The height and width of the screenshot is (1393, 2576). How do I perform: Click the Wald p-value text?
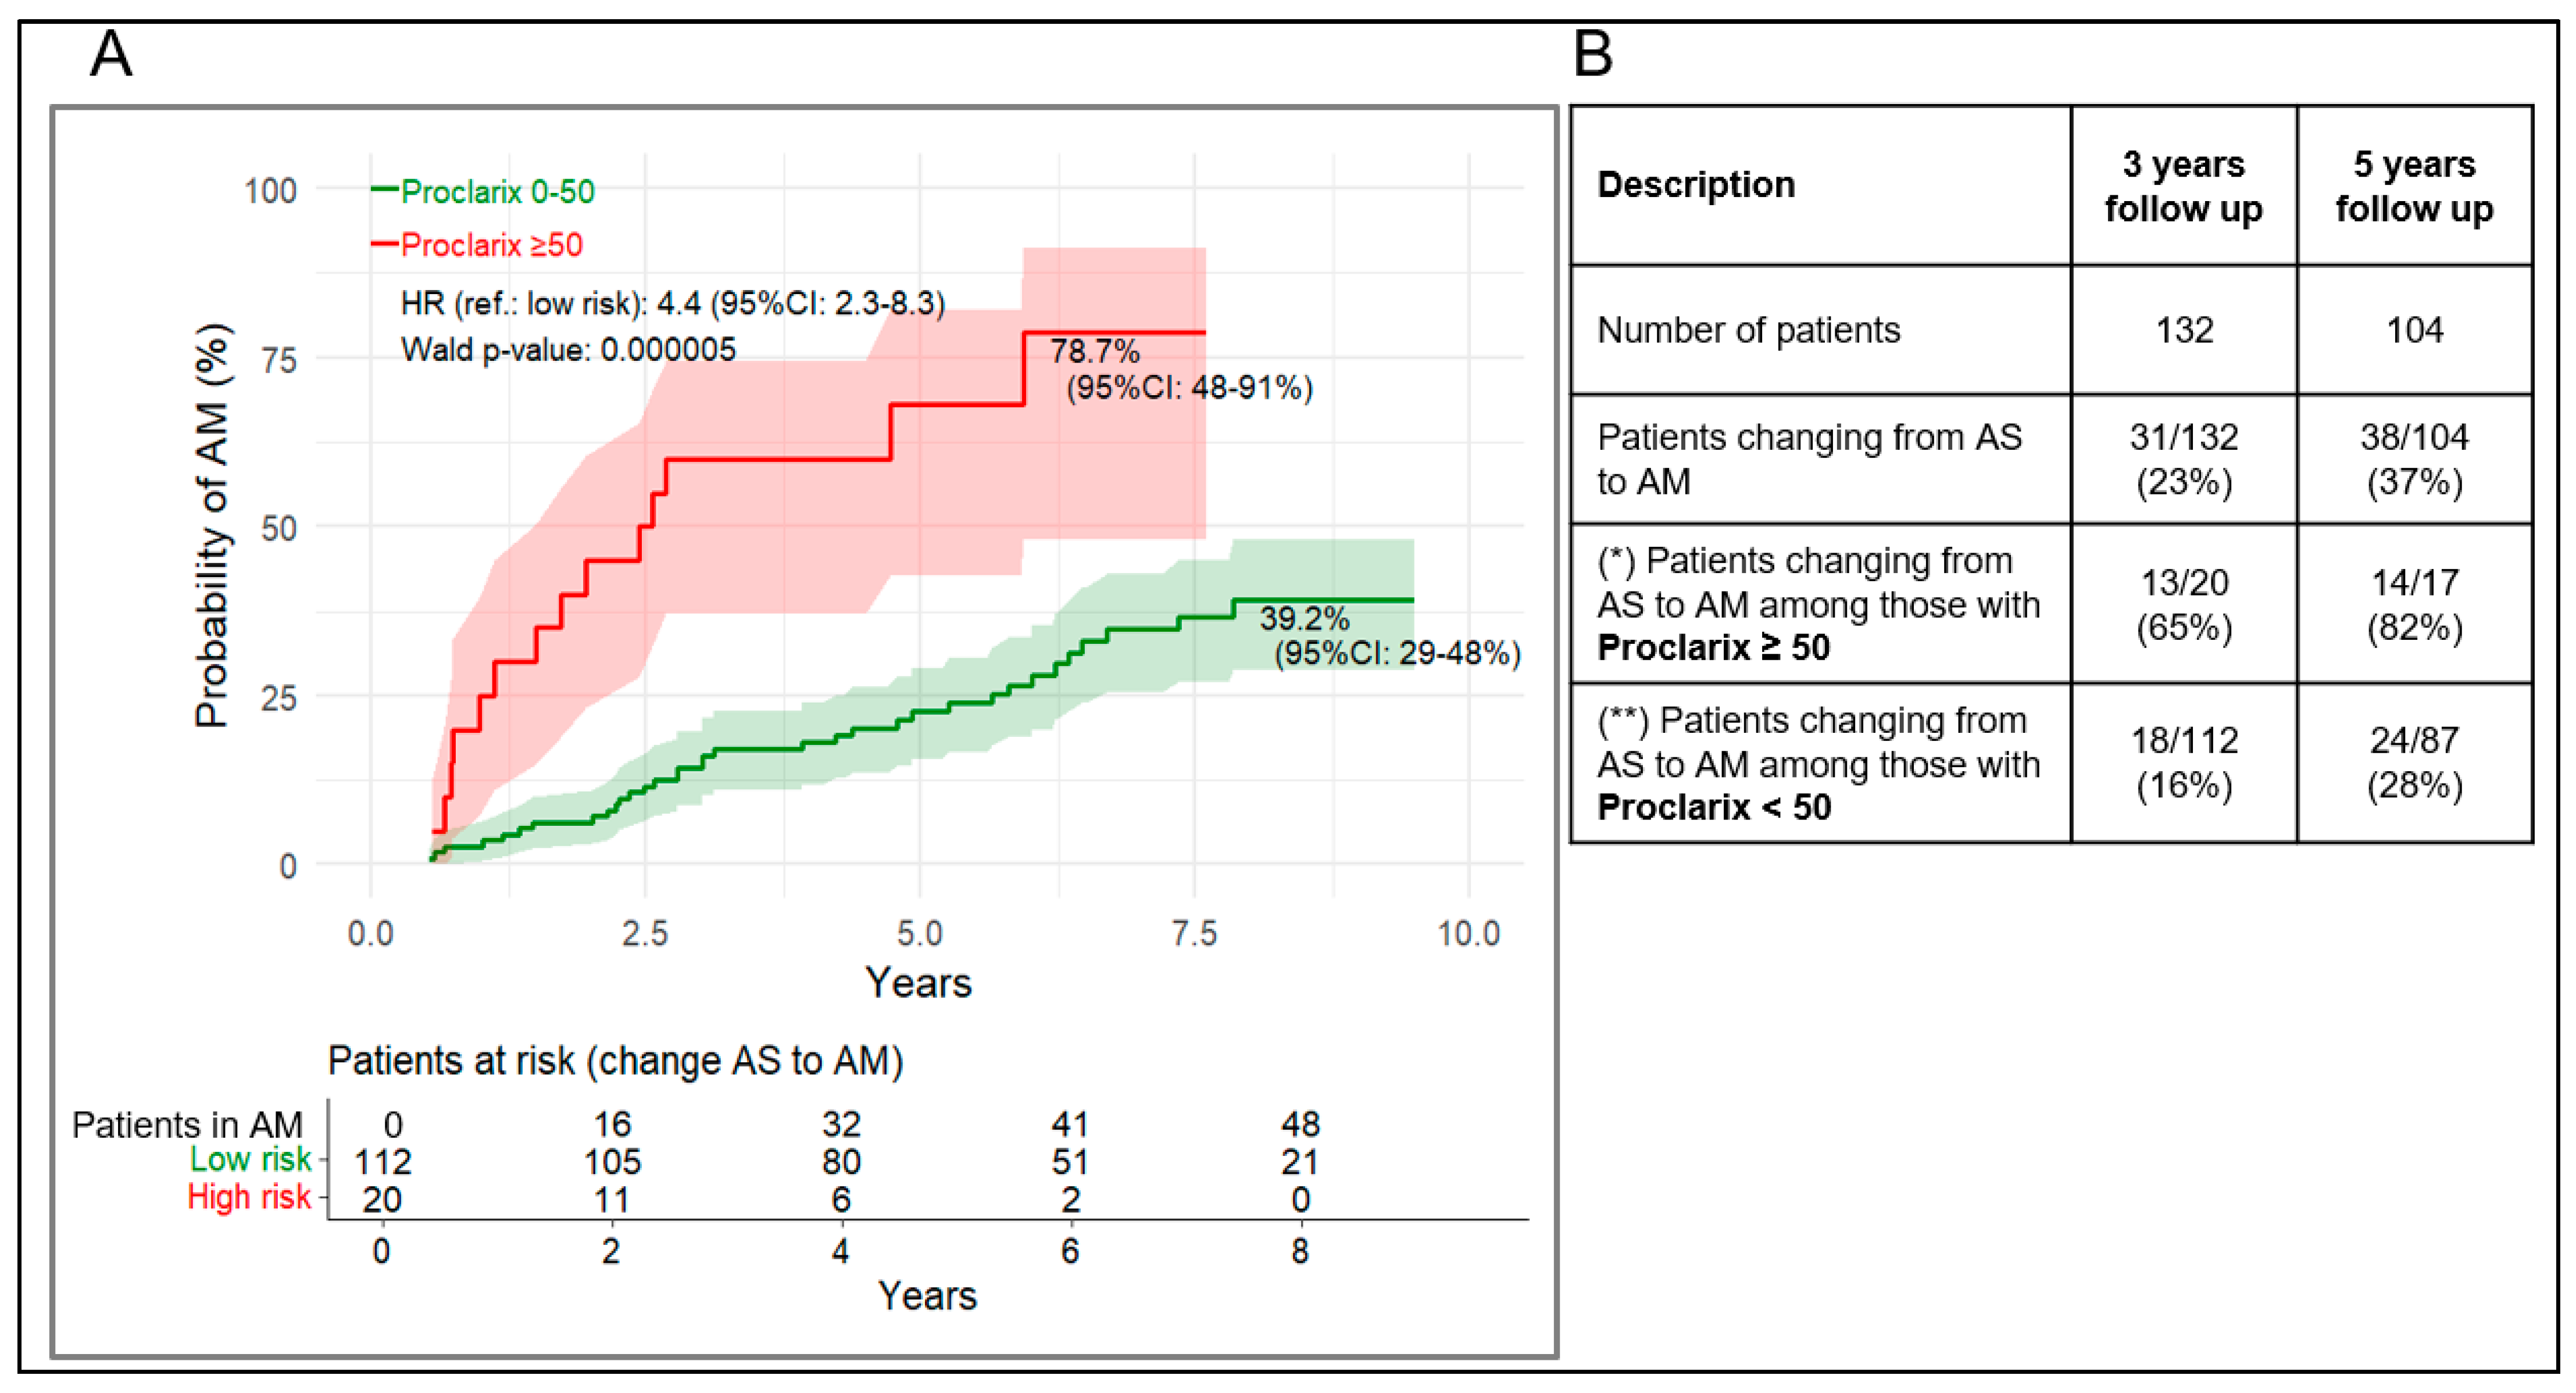coord(568,350)
